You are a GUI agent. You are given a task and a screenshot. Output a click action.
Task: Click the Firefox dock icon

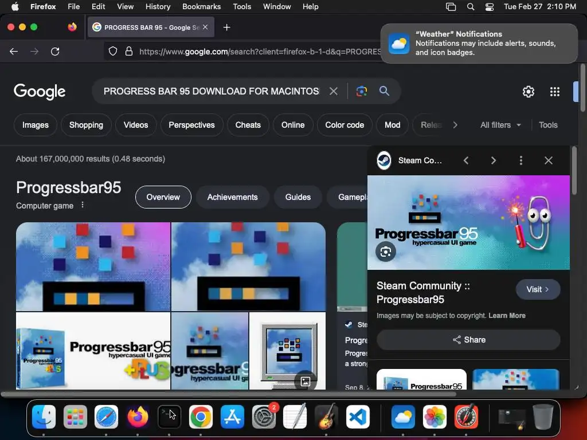(138, 417)
